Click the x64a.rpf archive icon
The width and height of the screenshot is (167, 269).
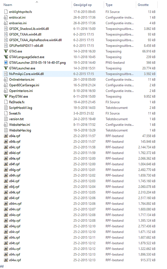pyautogui.click(x=6, y=136)
